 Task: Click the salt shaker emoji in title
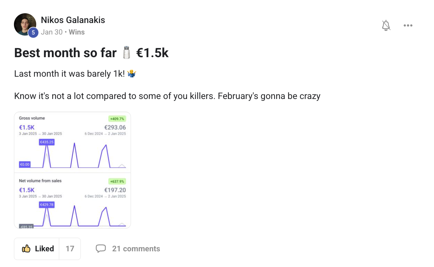pos(126,53)
